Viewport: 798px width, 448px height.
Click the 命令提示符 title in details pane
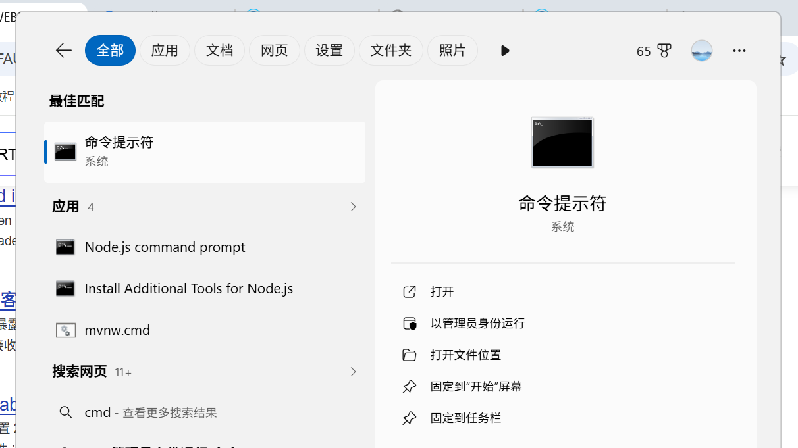[x=562, y=203]
